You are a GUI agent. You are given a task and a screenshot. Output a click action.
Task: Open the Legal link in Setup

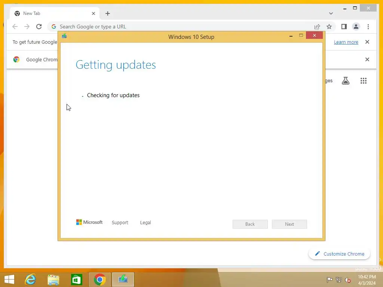point(145,223)
